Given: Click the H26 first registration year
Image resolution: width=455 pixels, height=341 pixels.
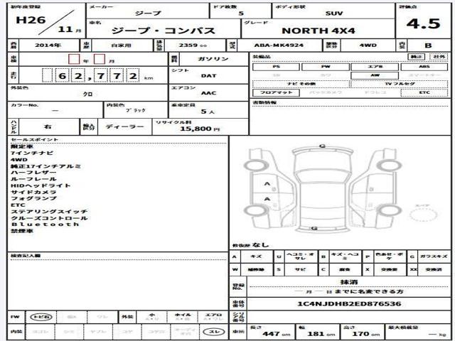Looking at the screenshot, I should point(31,20).
